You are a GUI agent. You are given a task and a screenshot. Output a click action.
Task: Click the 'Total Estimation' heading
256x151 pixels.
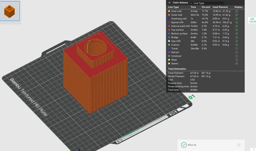(x=177, y=69)
